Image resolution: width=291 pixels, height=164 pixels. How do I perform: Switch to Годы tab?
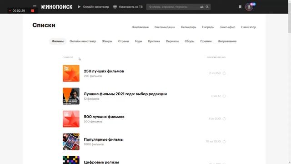click(x=138, y=41)
